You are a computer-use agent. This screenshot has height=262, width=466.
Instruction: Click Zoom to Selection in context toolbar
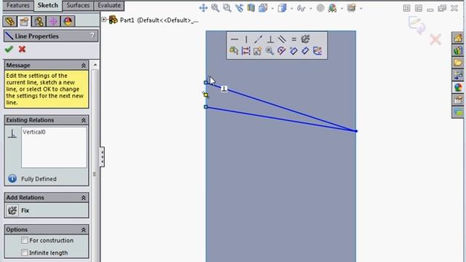coord(269,51)
